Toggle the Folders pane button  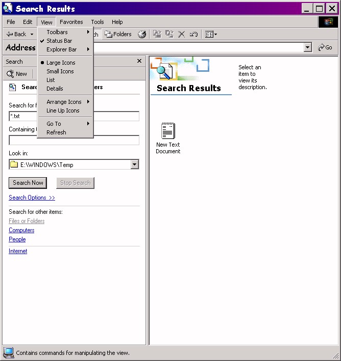coord(118,34)
